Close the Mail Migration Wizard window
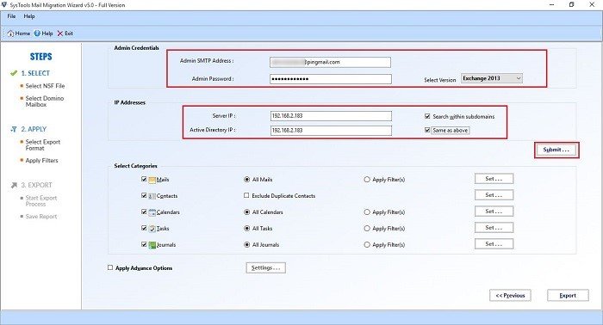The height and width of the screenshot is (325, 603). coord(592,4)
